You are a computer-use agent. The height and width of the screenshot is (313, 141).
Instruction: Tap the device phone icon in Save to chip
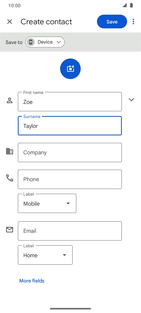(31, 42)
